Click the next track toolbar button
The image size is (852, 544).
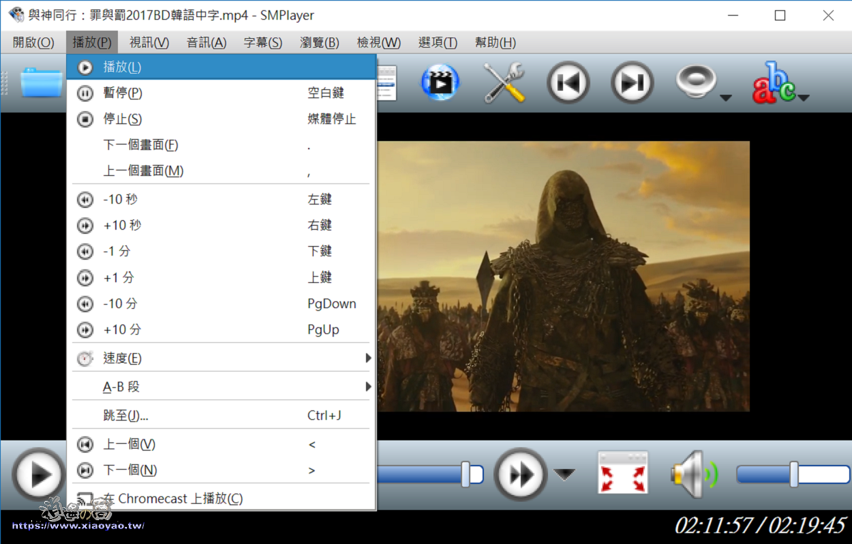(x=632, y=82)
